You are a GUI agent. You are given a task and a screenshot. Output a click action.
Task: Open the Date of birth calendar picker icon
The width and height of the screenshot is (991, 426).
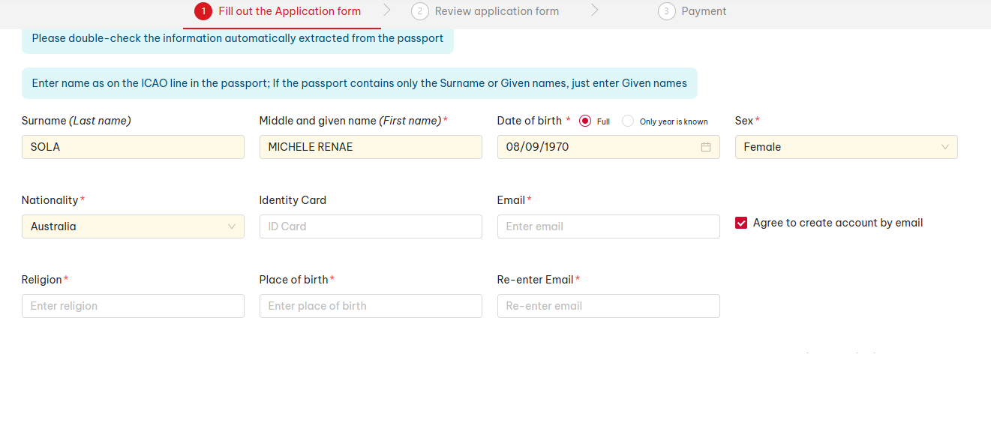pyautogui.click(x=705, y=147)
